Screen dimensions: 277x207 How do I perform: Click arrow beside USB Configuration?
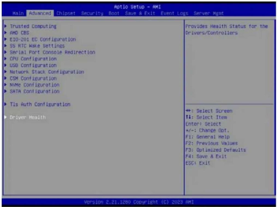5,65
